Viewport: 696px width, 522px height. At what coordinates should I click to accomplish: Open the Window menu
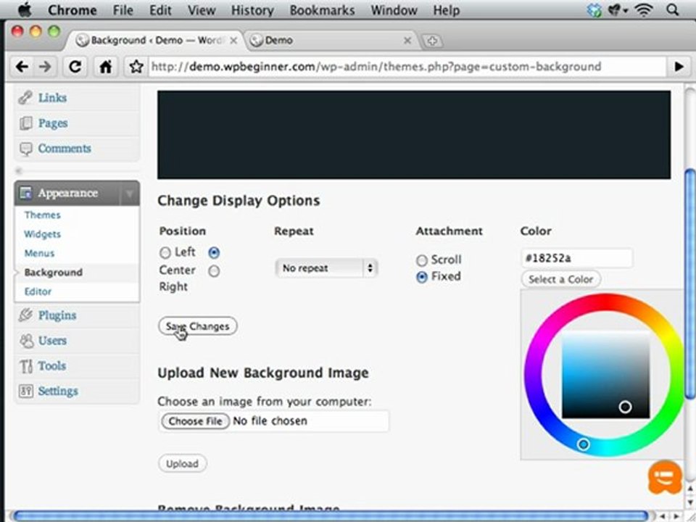pyautogui.click(x=394, y=9)
